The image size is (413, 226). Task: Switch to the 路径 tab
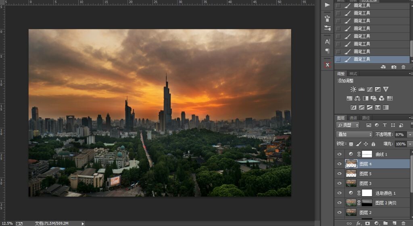click(x=366, y=118)
